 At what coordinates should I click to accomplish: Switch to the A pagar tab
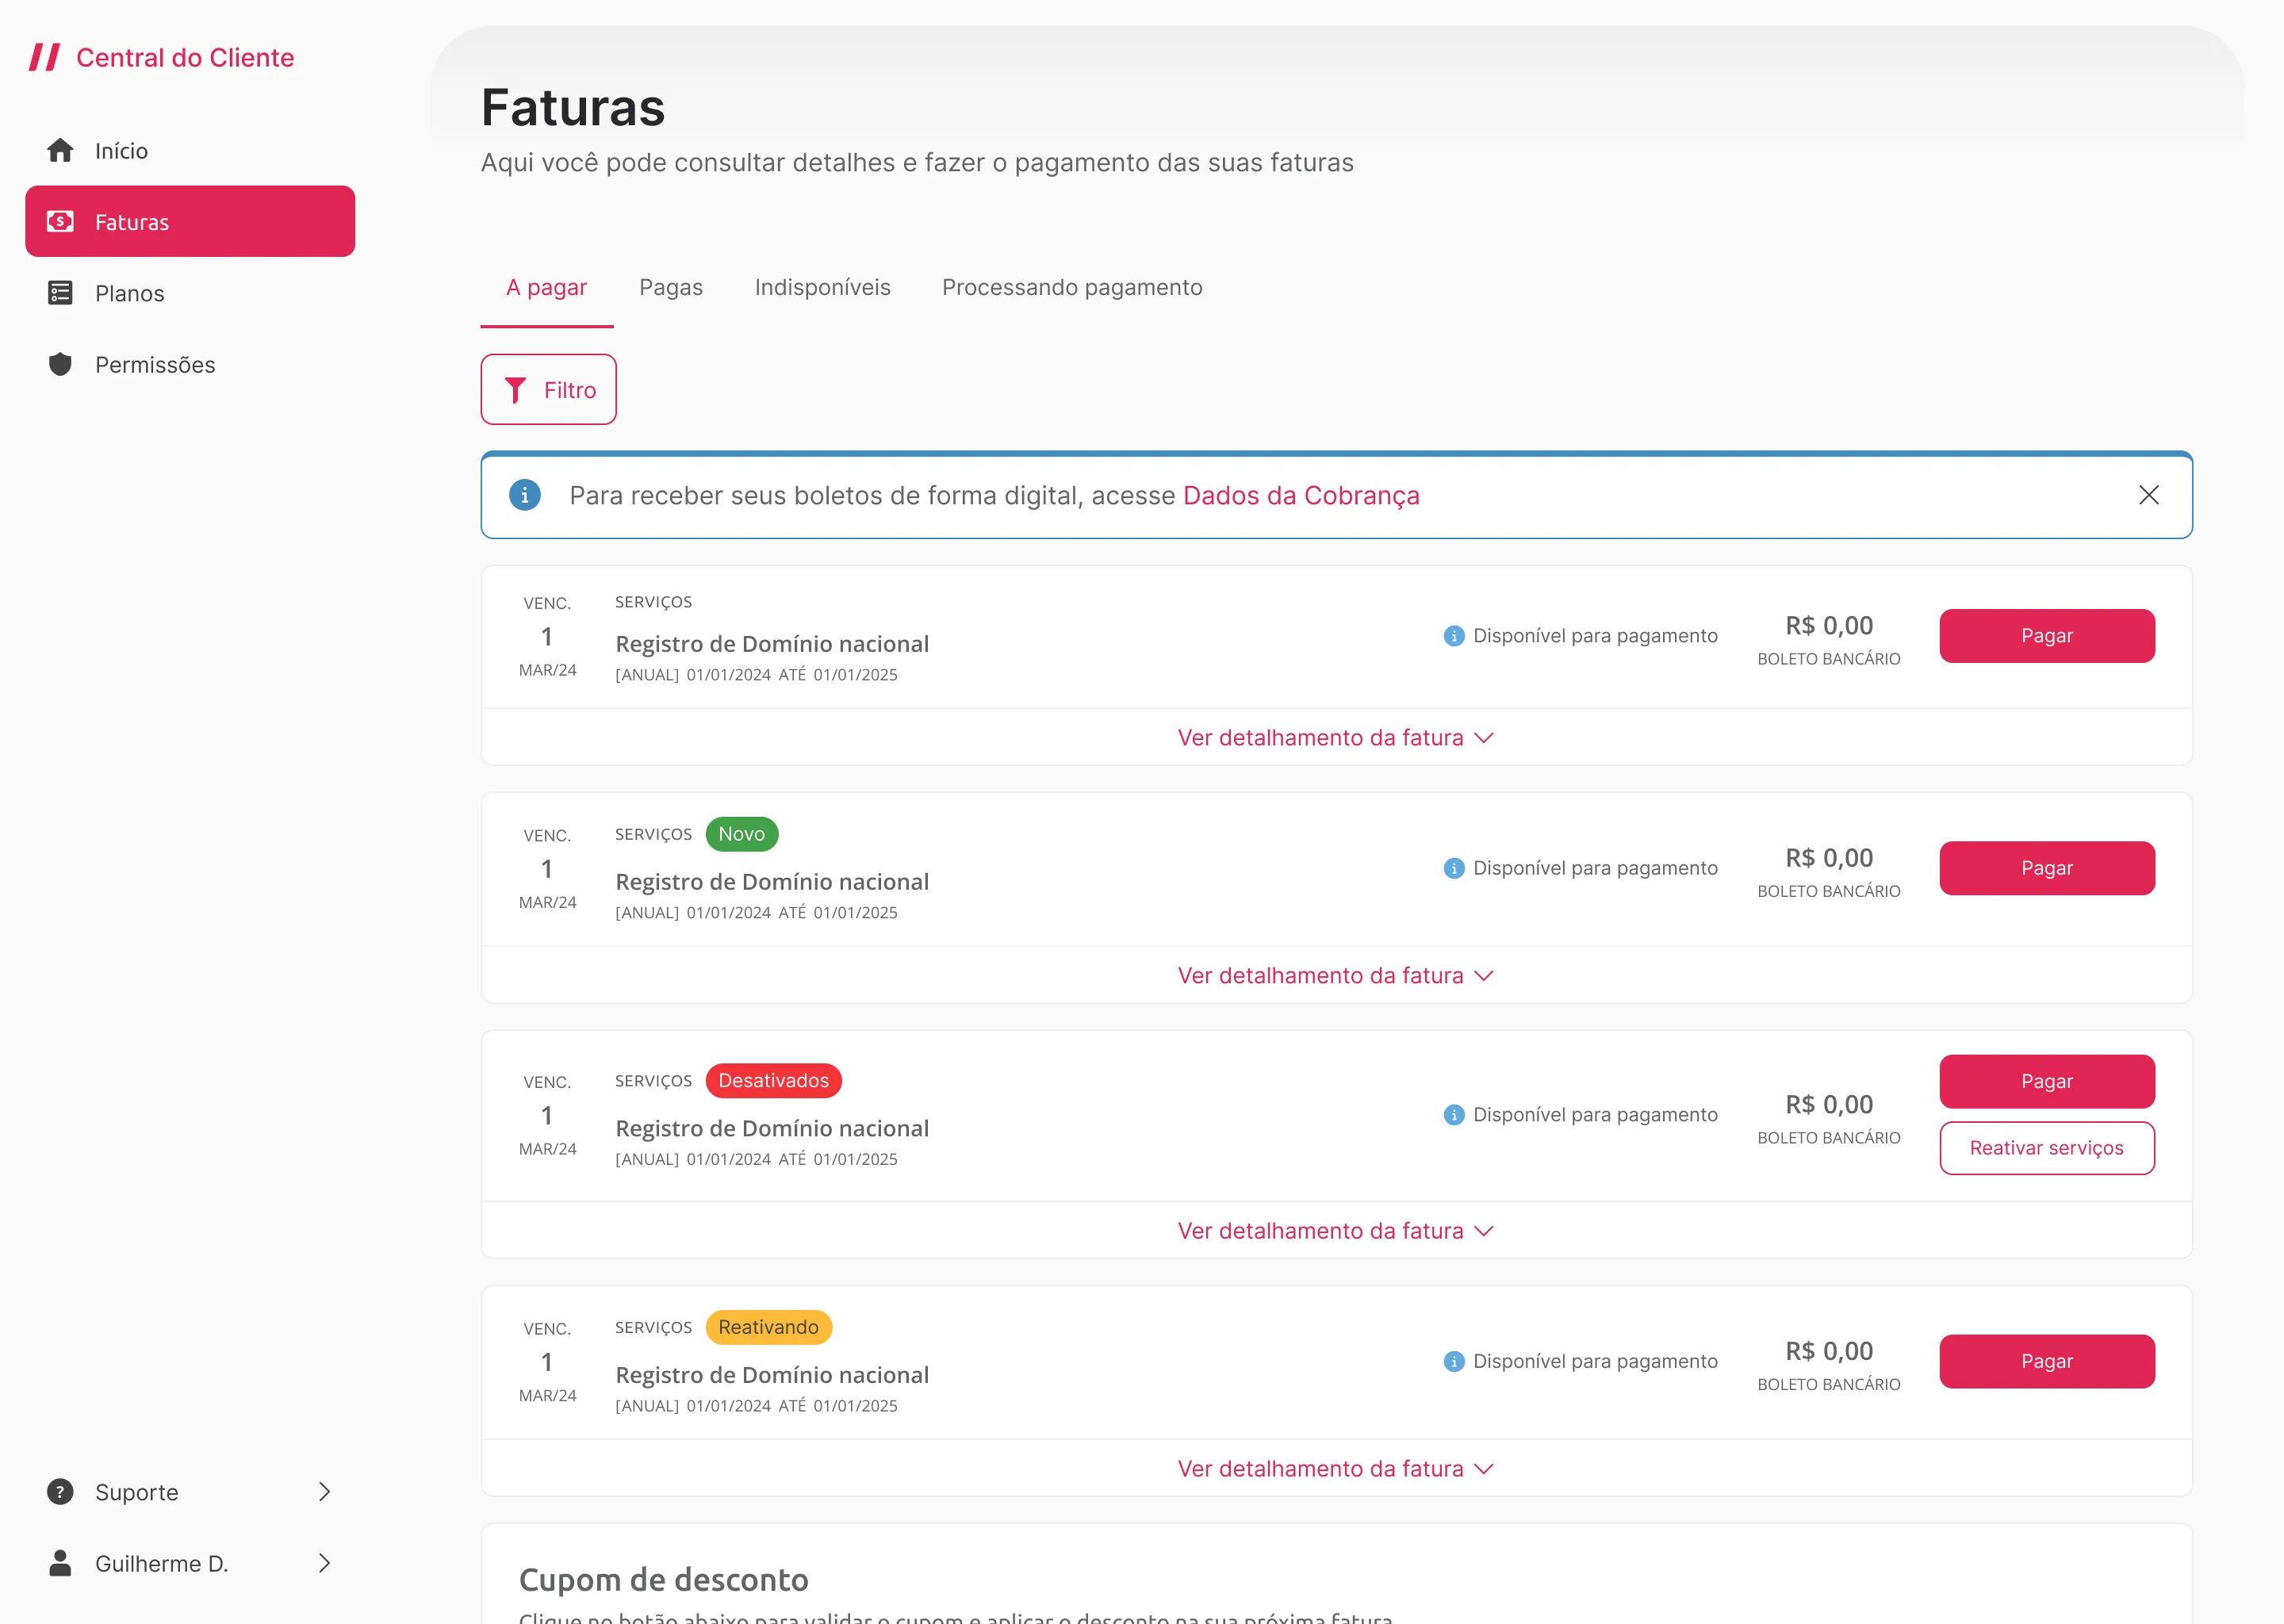point(547,288)
